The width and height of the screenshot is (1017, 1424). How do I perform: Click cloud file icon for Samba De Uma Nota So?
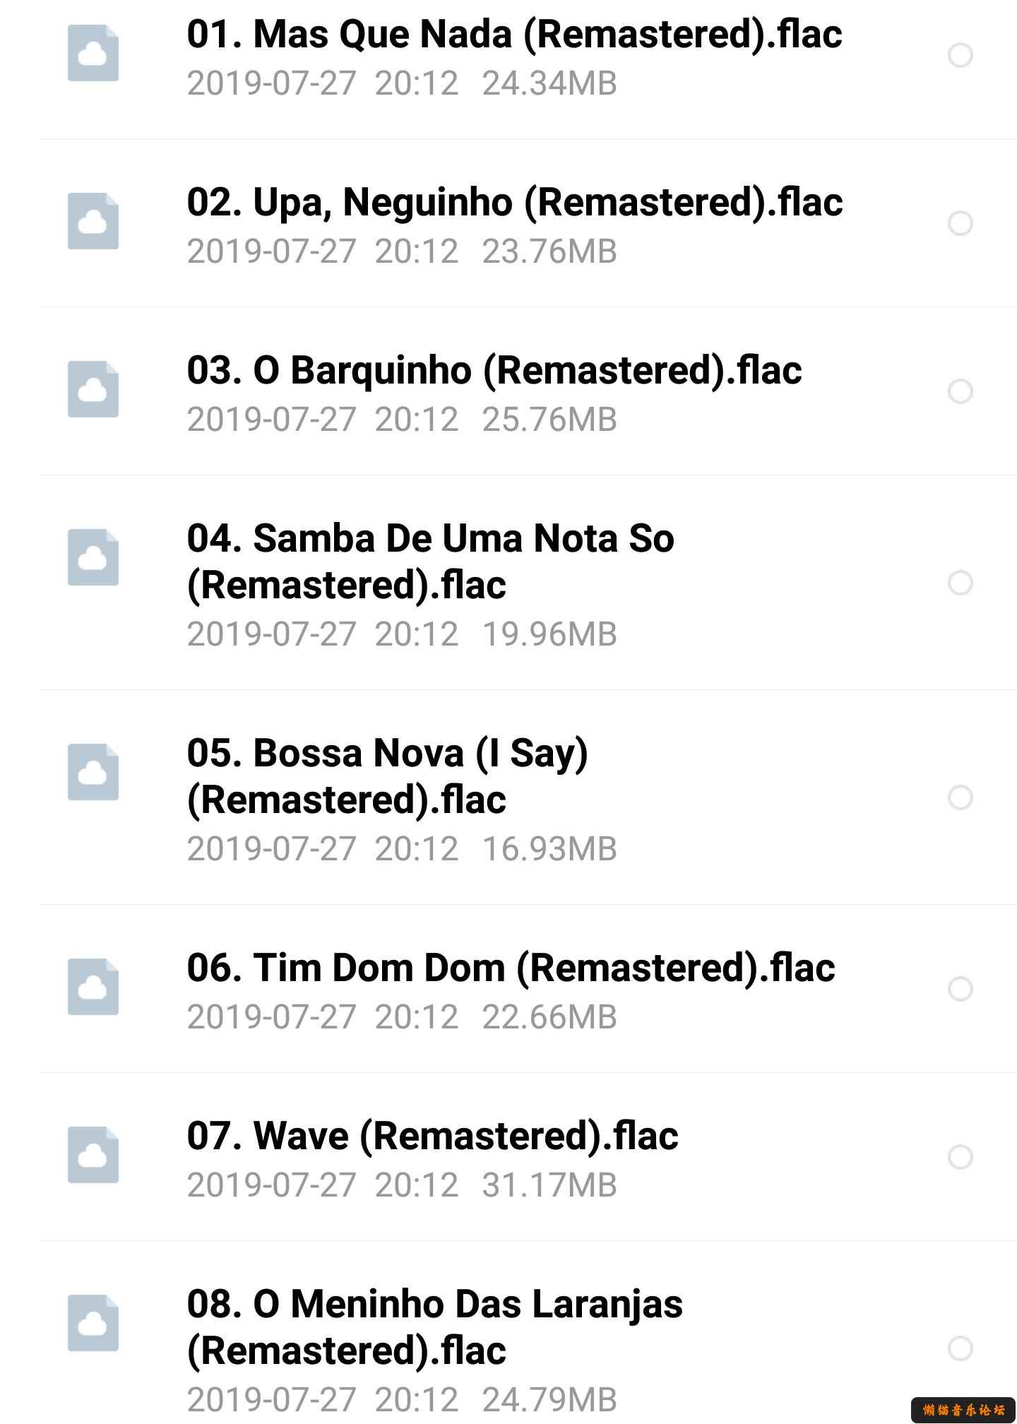point(93,557)
